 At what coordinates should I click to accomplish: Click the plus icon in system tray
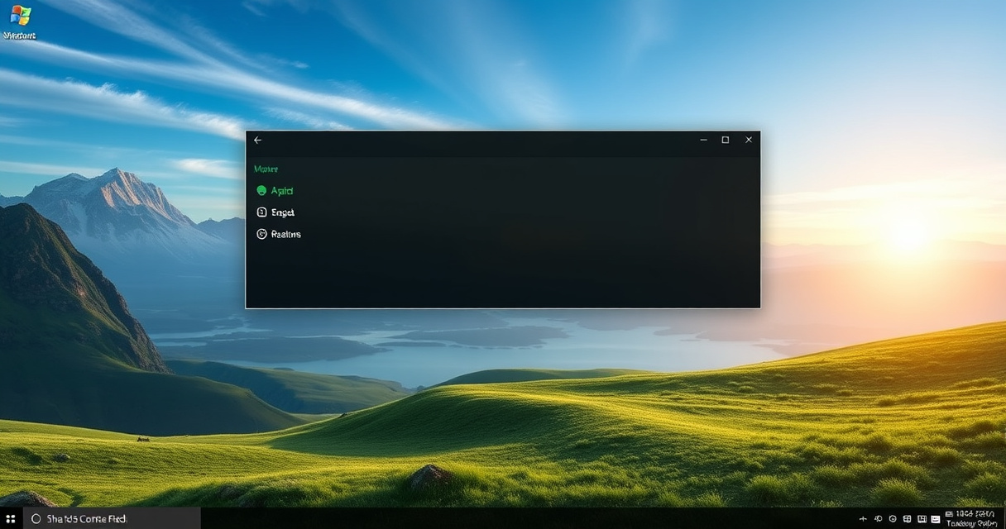[x=863, y=519]
